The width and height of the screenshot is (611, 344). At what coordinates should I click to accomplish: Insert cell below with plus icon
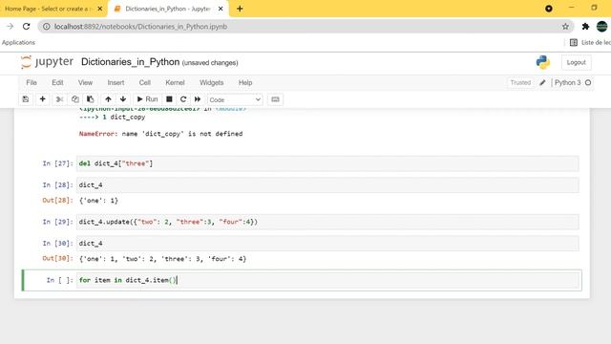point(42,99)
